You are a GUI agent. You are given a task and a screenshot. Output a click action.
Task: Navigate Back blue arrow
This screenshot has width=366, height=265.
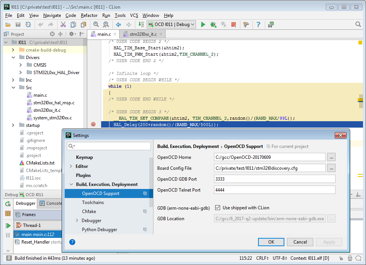click(x=118, y=24)
